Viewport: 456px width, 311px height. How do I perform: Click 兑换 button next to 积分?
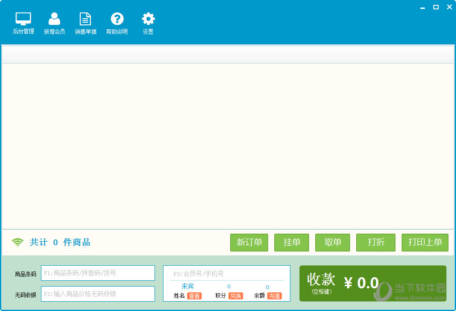coord(236,296)
